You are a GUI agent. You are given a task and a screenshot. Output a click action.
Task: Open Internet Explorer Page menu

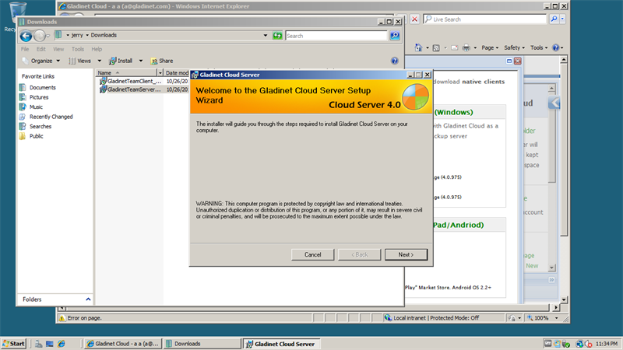click(x=490, y=47)
